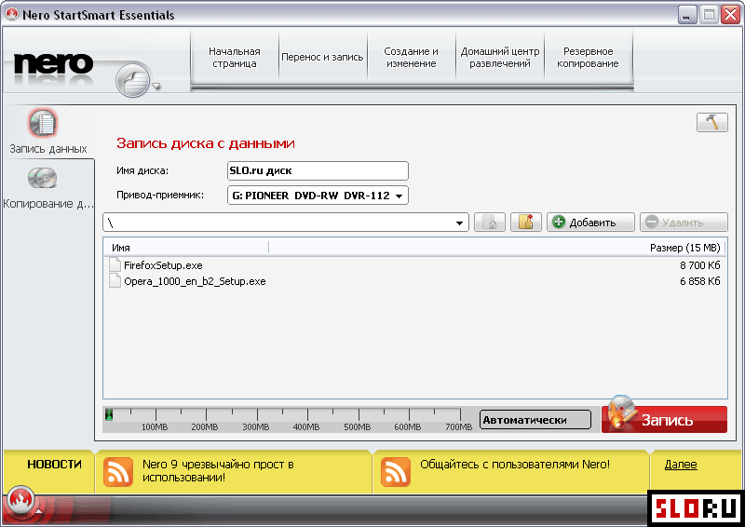Click the round document launcher icon
The width and height of the screenshot is (745, 527).
[133, 80]
